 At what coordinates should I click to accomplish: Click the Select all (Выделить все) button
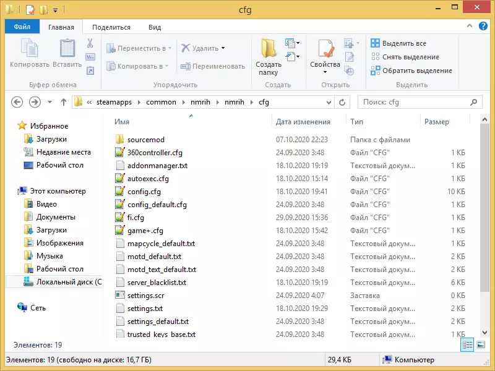(x=398, y=43)
